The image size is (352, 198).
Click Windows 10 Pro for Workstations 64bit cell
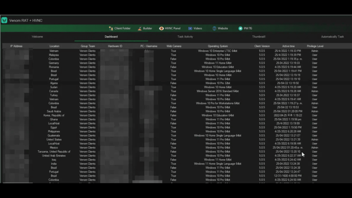[218, 103]
